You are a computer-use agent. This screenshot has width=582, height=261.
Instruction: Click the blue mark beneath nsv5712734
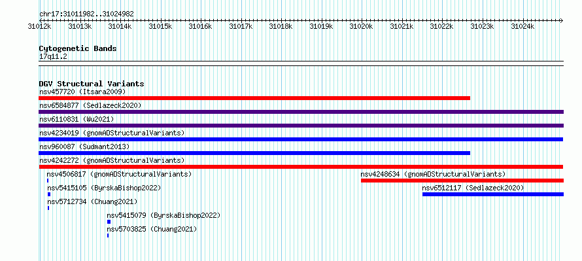click(48, 208)
